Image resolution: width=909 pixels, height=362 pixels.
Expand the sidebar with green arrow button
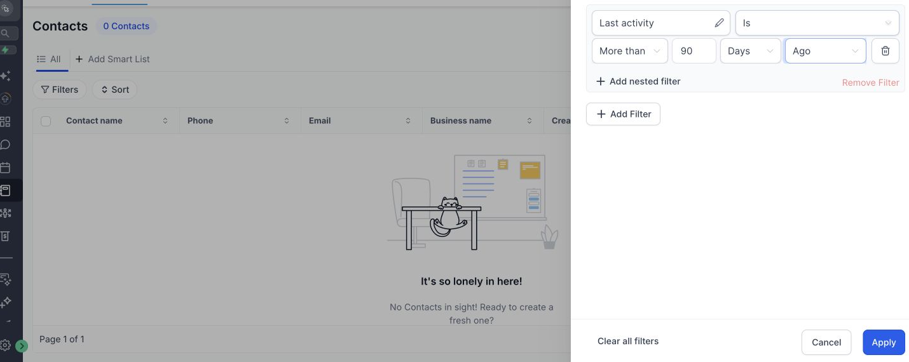22,346
